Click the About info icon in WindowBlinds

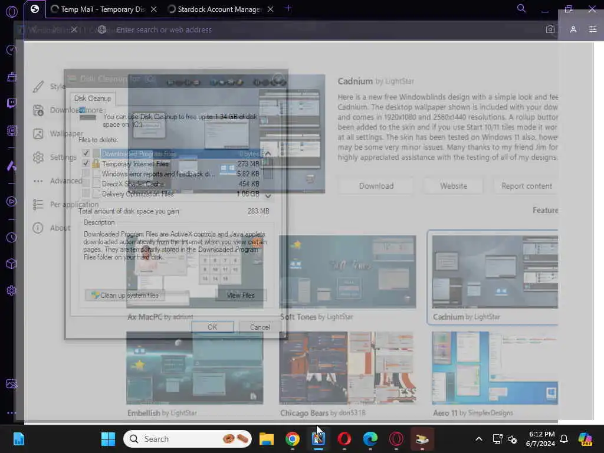[38, 228]
